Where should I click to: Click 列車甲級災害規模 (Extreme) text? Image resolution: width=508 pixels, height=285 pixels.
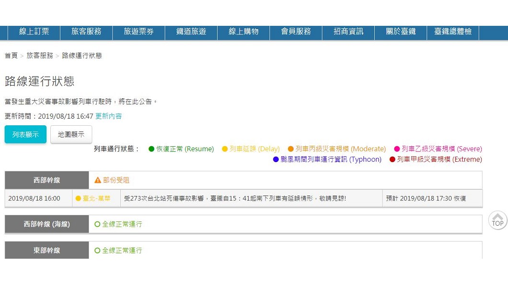[x=439, y=159]
